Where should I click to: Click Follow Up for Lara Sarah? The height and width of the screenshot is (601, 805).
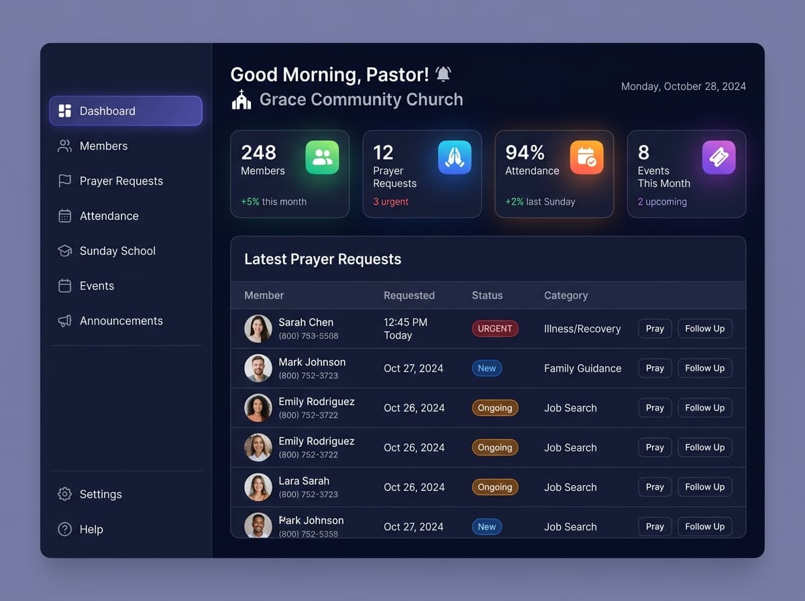coord(704,487)
